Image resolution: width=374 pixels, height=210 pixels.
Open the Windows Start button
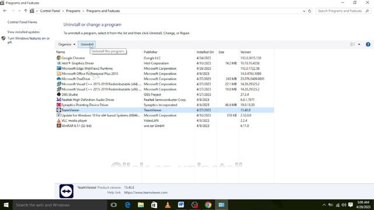(x=6, y=205)
